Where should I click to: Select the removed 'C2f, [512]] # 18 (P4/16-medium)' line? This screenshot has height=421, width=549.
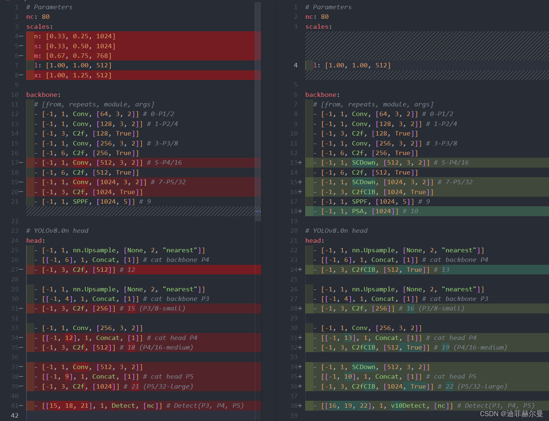point(143,347)
